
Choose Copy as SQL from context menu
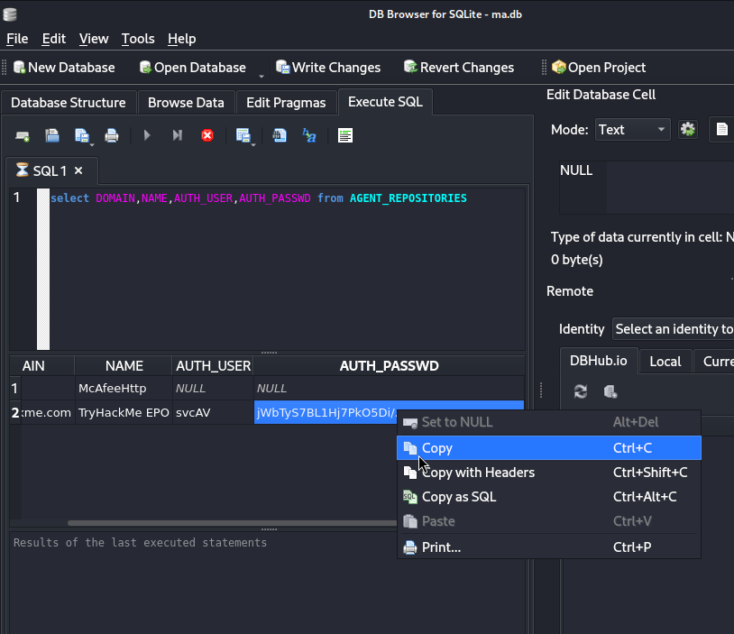[x=548, y=497]
